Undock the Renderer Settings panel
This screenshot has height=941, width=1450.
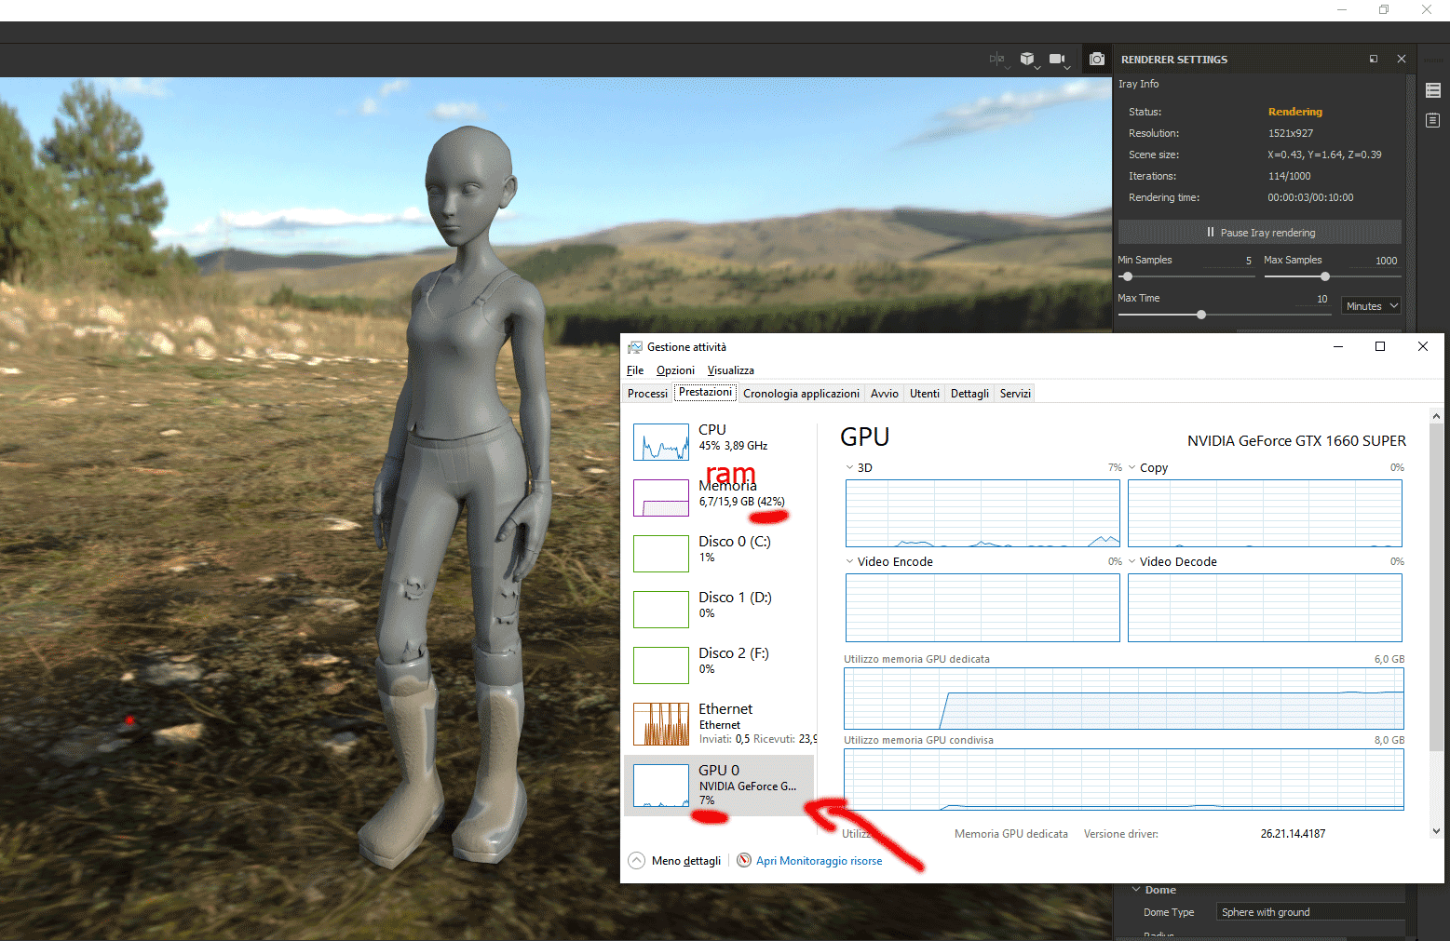(x=1374, y=59)
